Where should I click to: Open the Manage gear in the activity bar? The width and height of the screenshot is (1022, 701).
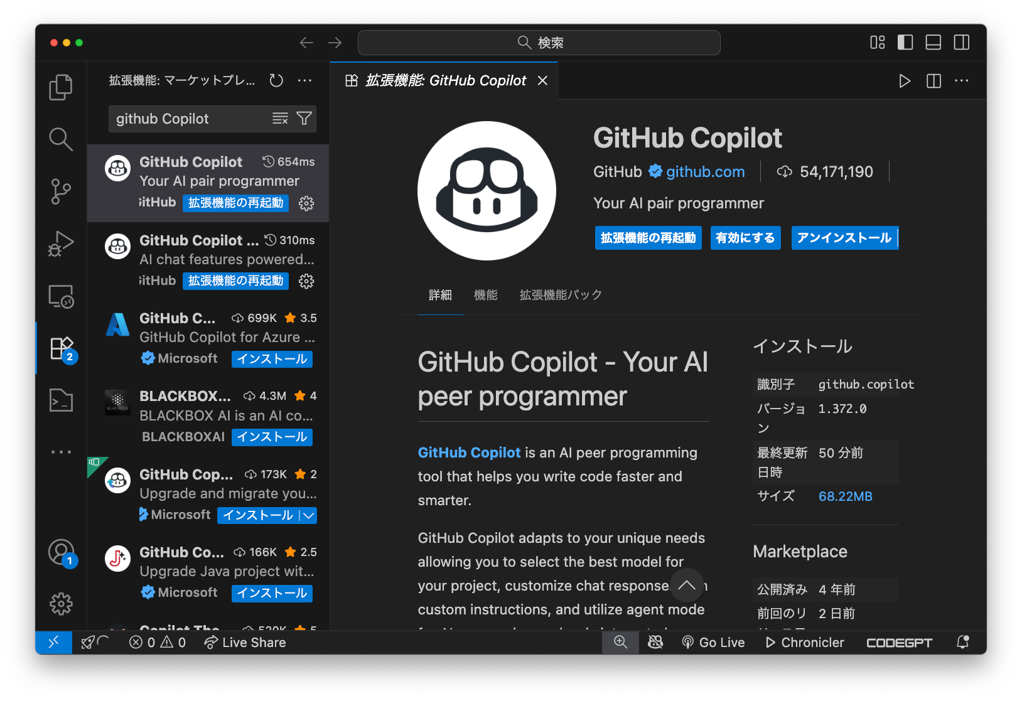click(61, 604)
